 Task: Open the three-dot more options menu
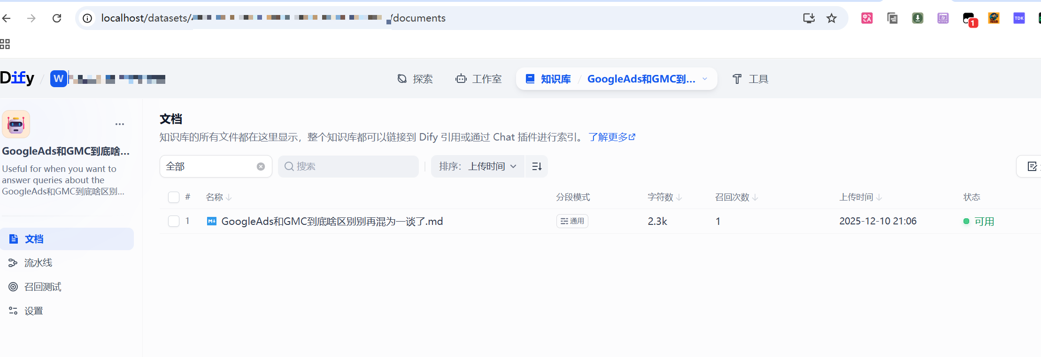120,124
